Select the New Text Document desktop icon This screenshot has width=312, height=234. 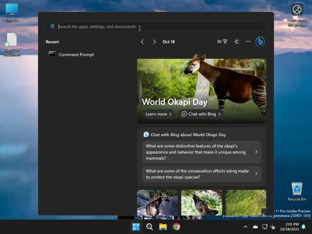[12, 45]
